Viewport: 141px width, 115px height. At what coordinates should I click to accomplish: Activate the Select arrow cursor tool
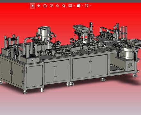tap(32, 6)
